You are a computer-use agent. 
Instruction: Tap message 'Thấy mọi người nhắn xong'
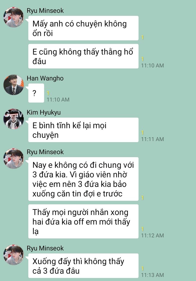coord(83,222)
